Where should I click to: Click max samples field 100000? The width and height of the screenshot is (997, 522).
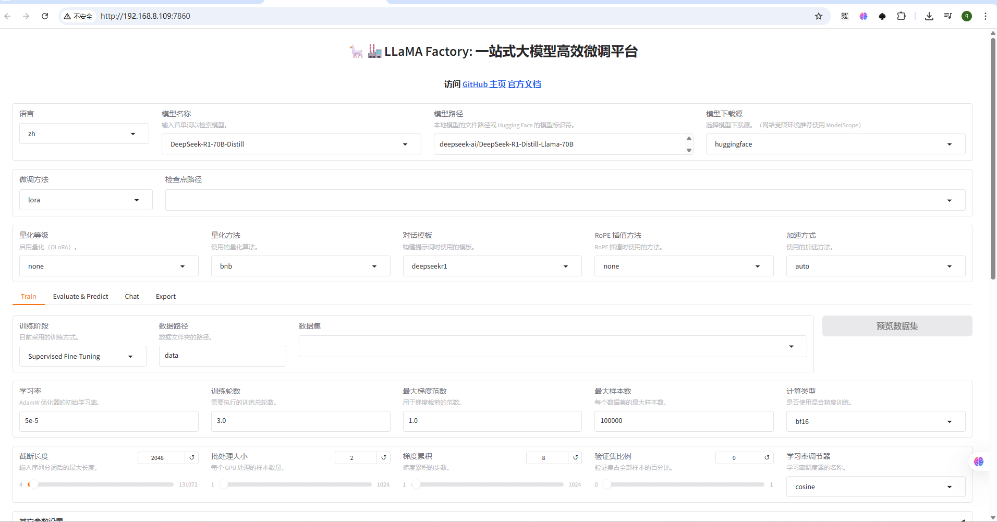tap(684, 421)
